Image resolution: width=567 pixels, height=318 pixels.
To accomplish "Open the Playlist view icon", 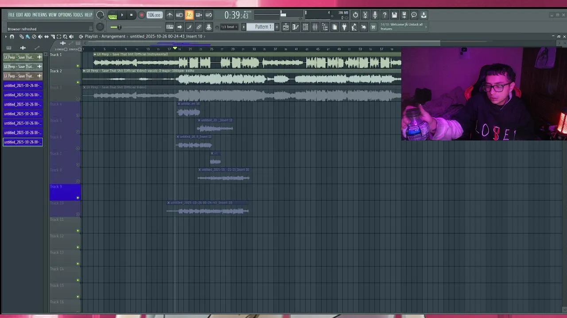I will 286,27.
